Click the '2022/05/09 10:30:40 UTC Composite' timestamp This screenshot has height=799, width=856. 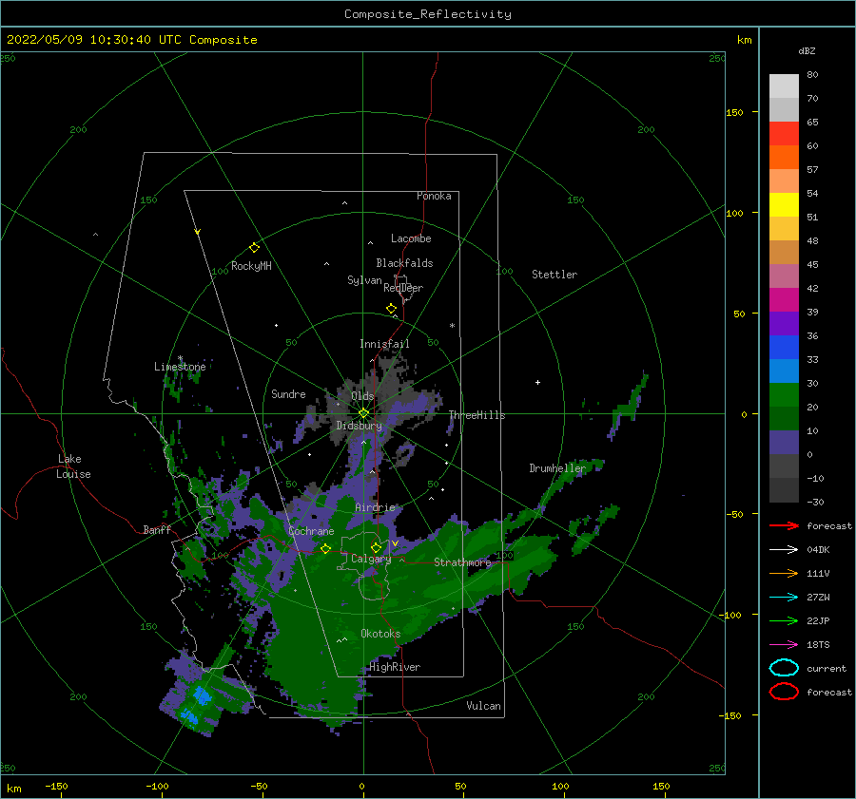(132, 40)
